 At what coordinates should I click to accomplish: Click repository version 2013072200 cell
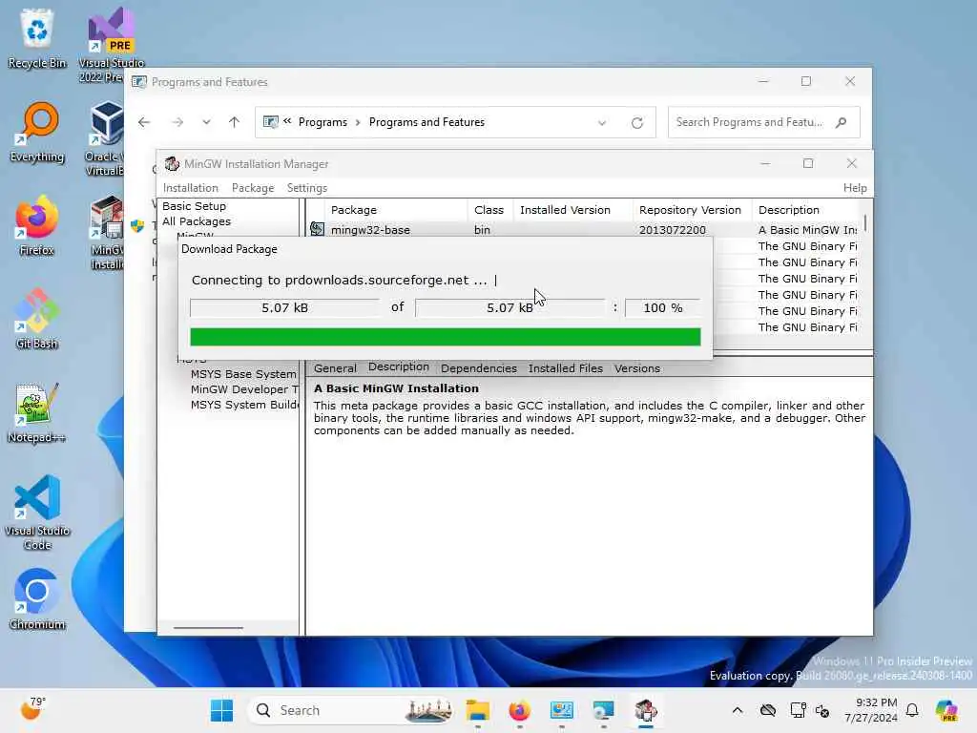click(x=673, y=229)
